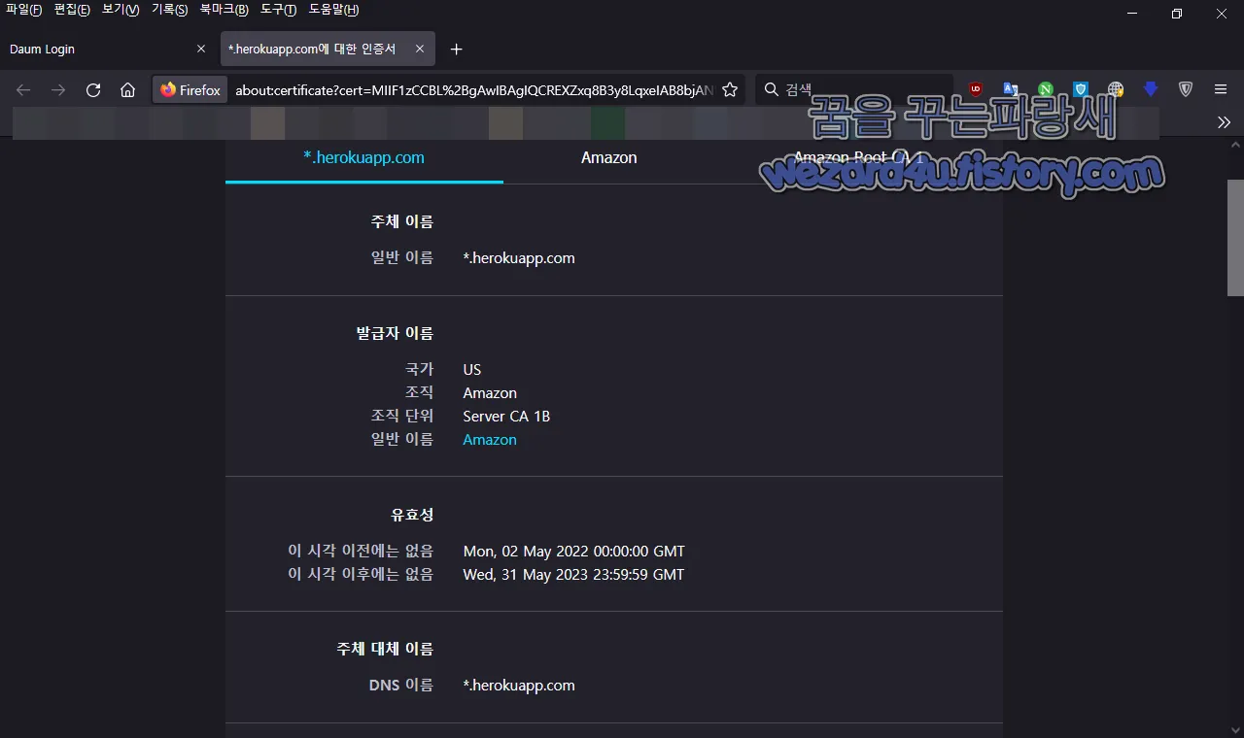Viewport: 1244px width, 738px height.
Task: Click the vertical scrollbar thumb
Action: 1235,237
